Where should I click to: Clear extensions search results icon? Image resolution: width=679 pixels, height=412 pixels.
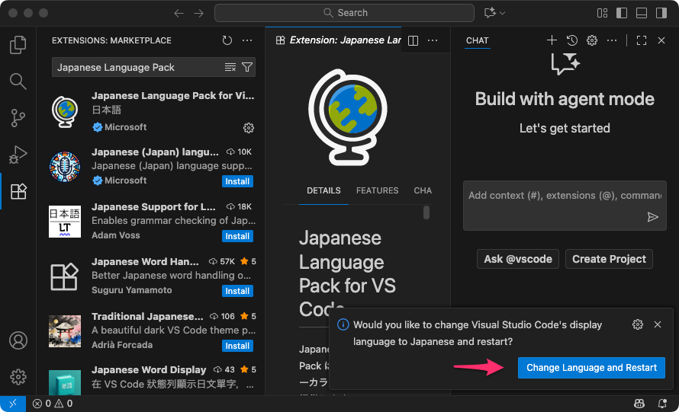[x=230, y=68]
